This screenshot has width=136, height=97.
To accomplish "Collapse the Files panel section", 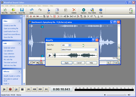I will coord(19,21).
